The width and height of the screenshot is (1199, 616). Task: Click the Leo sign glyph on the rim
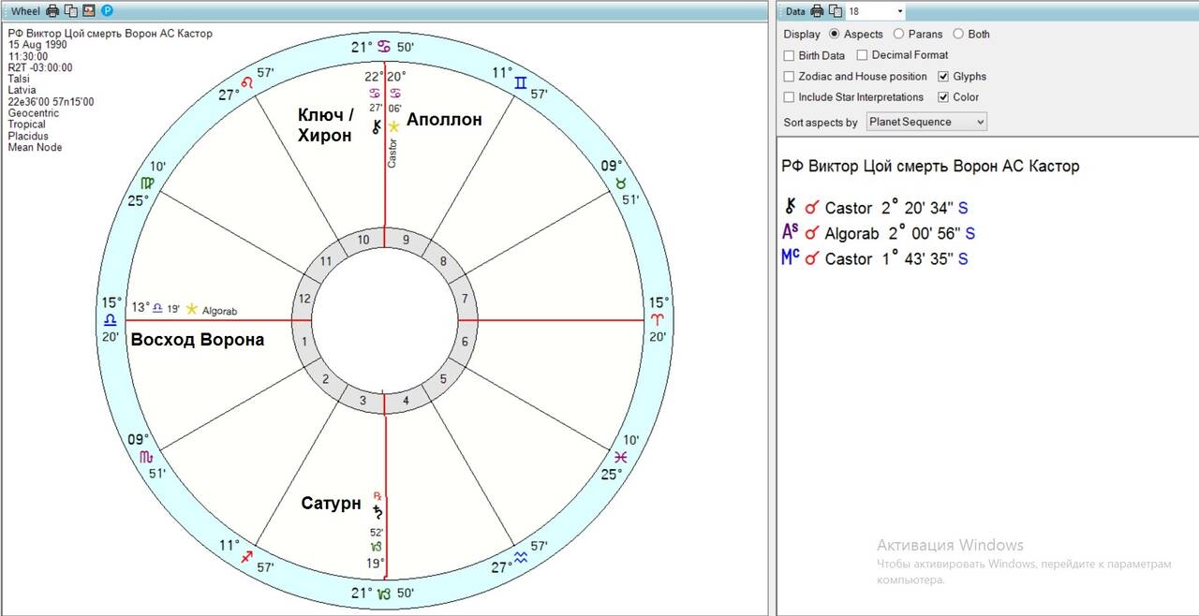coord(247,82)
